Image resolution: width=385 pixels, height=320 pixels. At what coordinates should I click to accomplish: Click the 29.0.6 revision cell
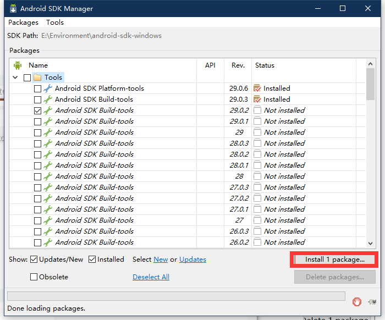click(x=239, y=89)
